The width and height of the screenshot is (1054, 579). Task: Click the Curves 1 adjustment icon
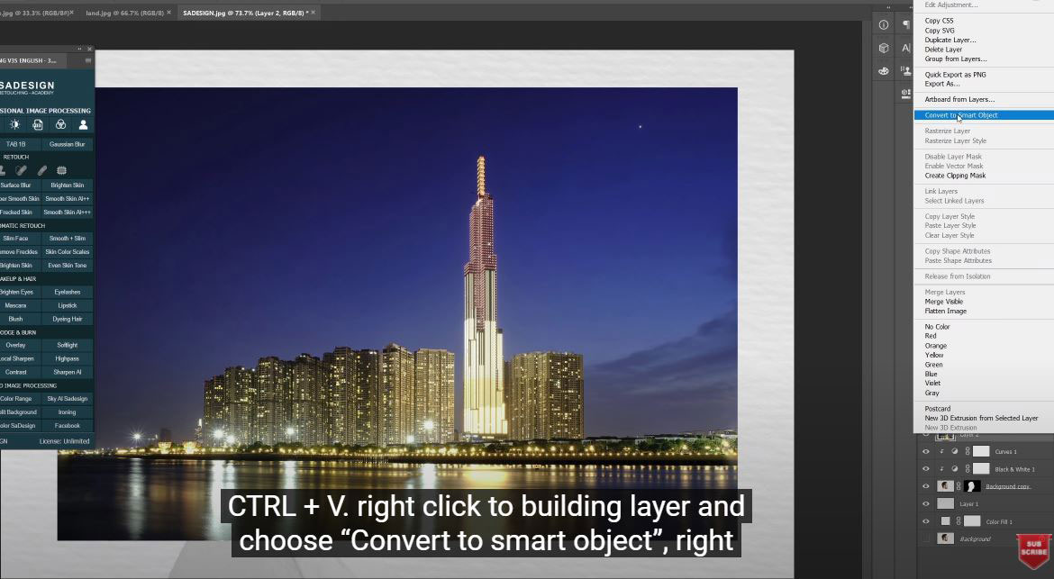click(955, 451)
